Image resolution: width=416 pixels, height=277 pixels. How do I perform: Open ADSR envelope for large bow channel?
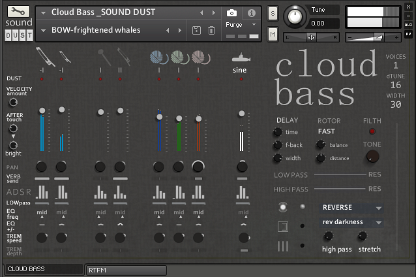coord(42,192)
